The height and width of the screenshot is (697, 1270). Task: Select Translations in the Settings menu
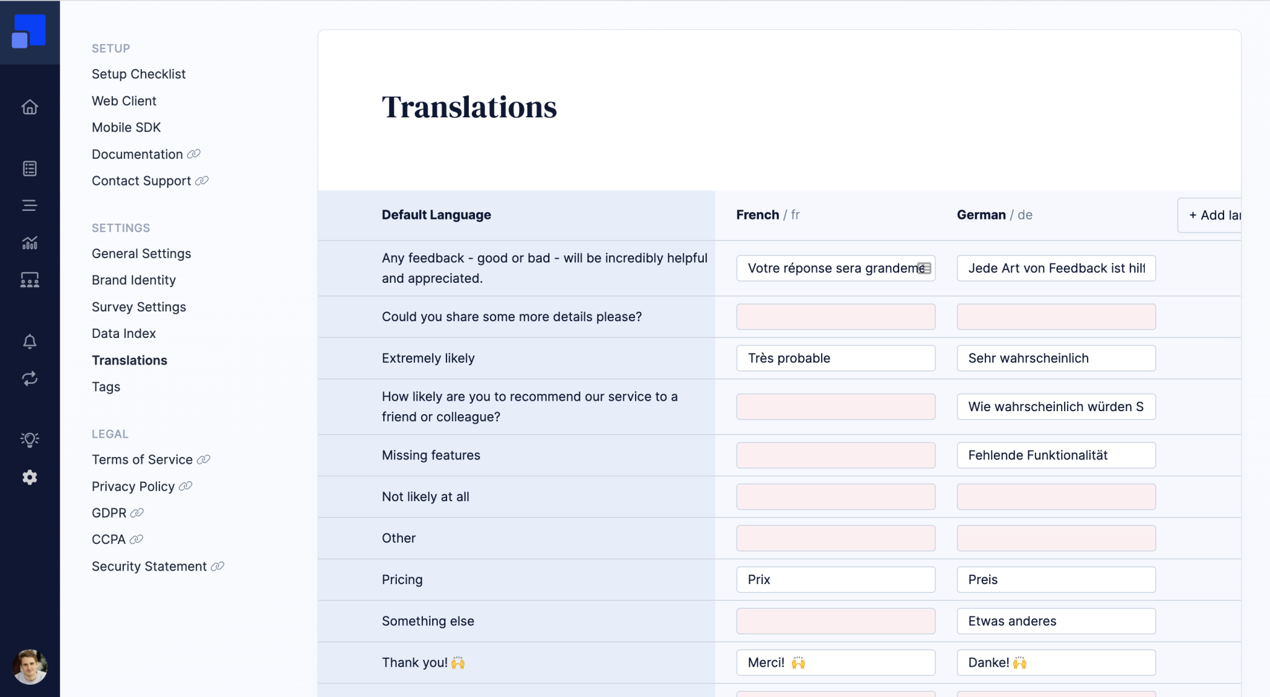tap(129, 360)
